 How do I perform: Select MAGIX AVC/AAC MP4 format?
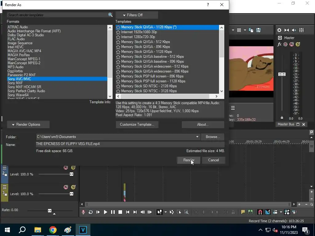coord(24,51)
